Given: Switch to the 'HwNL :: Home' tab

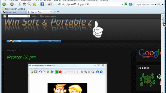Looking at the screenshot, I should point(14,12).
